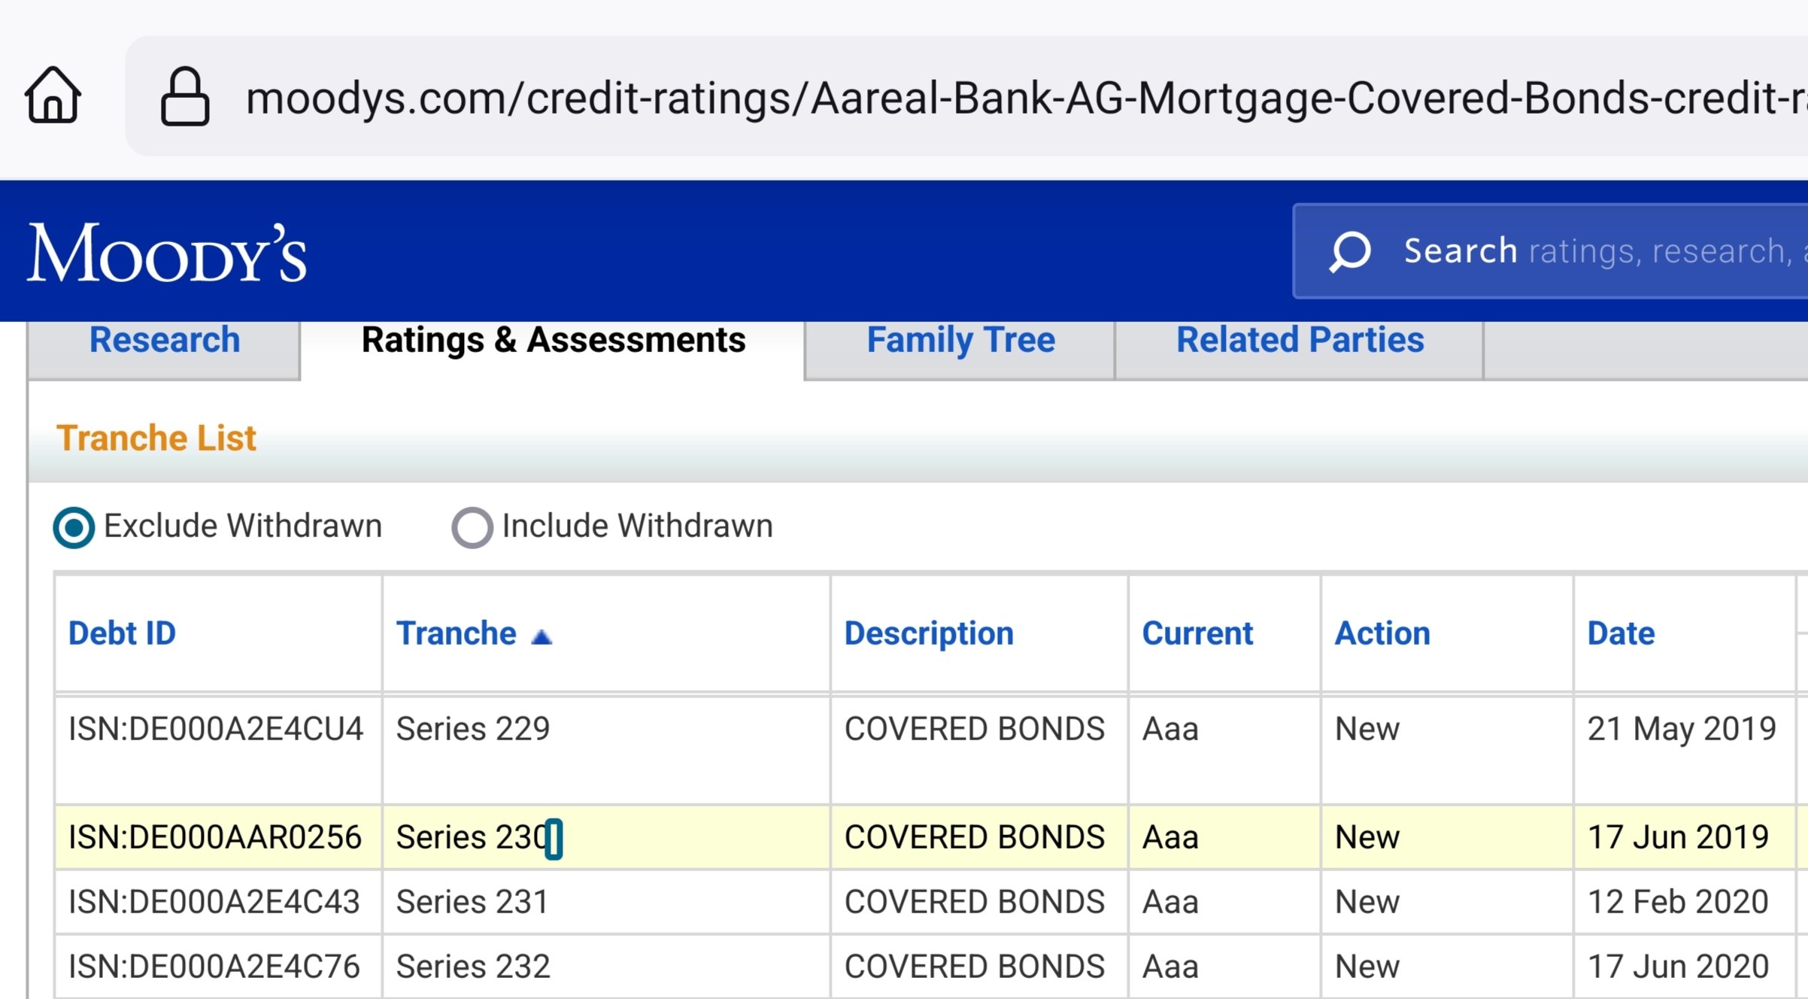Image resolution: width=1808 pixels, height=999 pixels.
Task: Select Exclude Withdrawn radio button
Action: 74,527
